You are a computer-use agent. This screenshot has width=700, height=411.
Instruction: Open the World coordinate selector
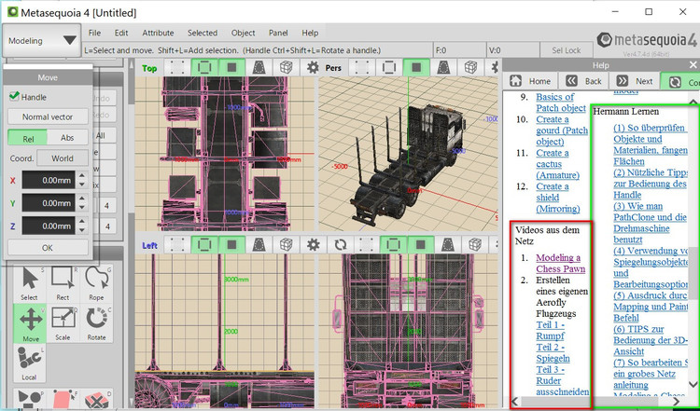point(63,158)
